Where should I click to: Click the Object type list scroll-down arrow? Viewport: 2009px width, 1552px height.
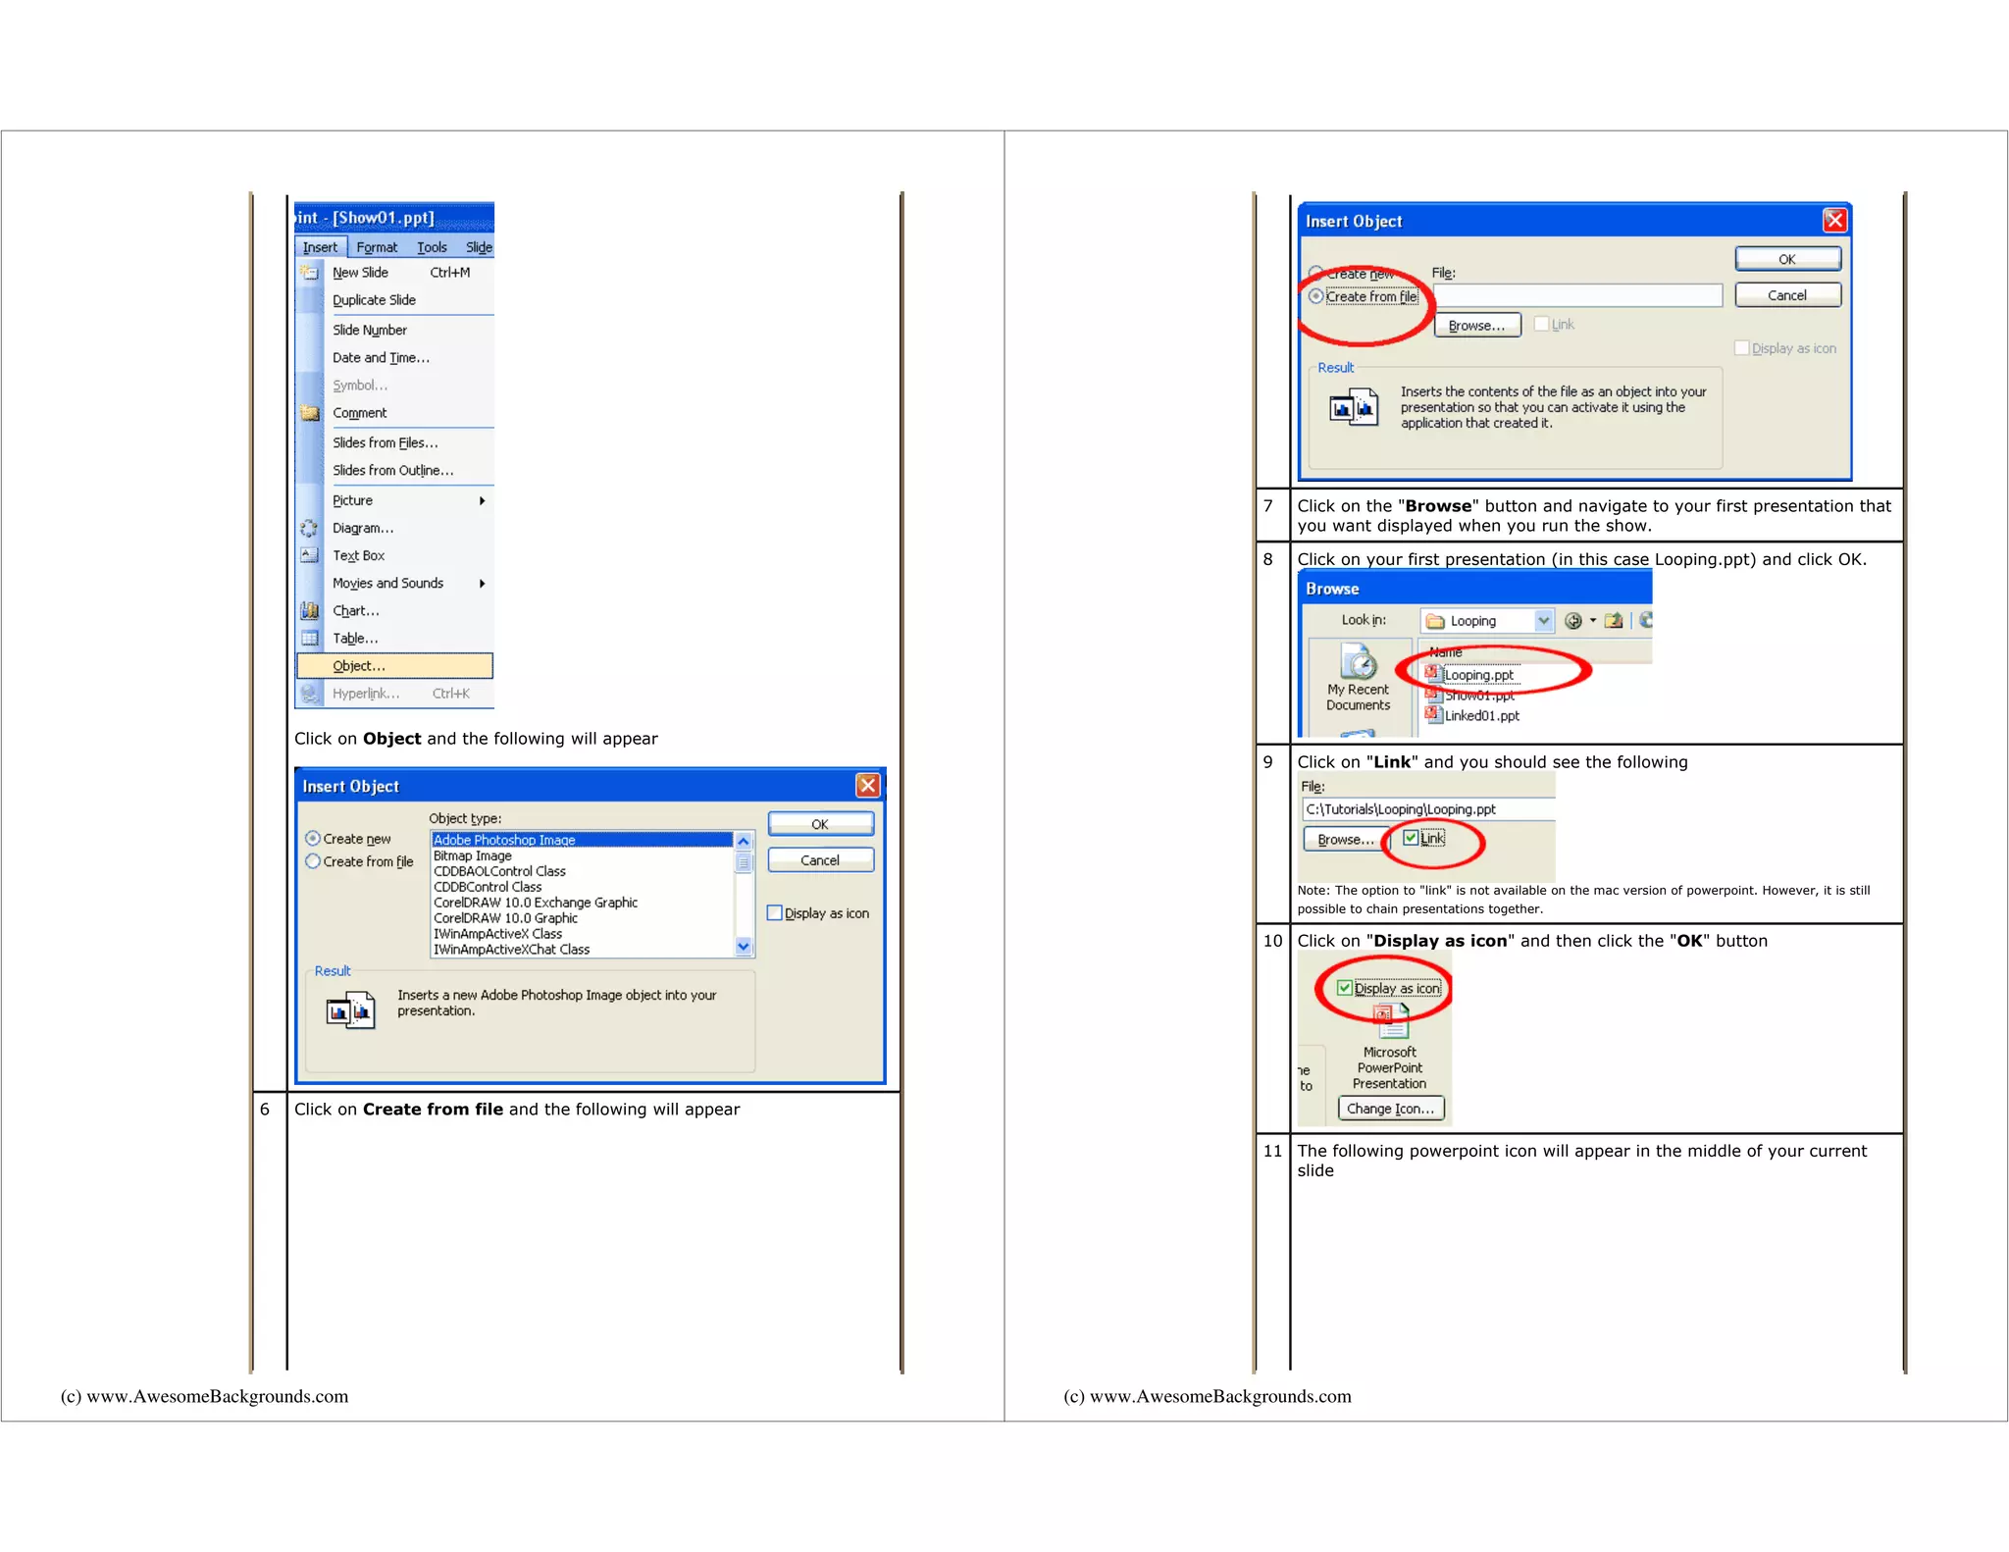tap(744, 947)
